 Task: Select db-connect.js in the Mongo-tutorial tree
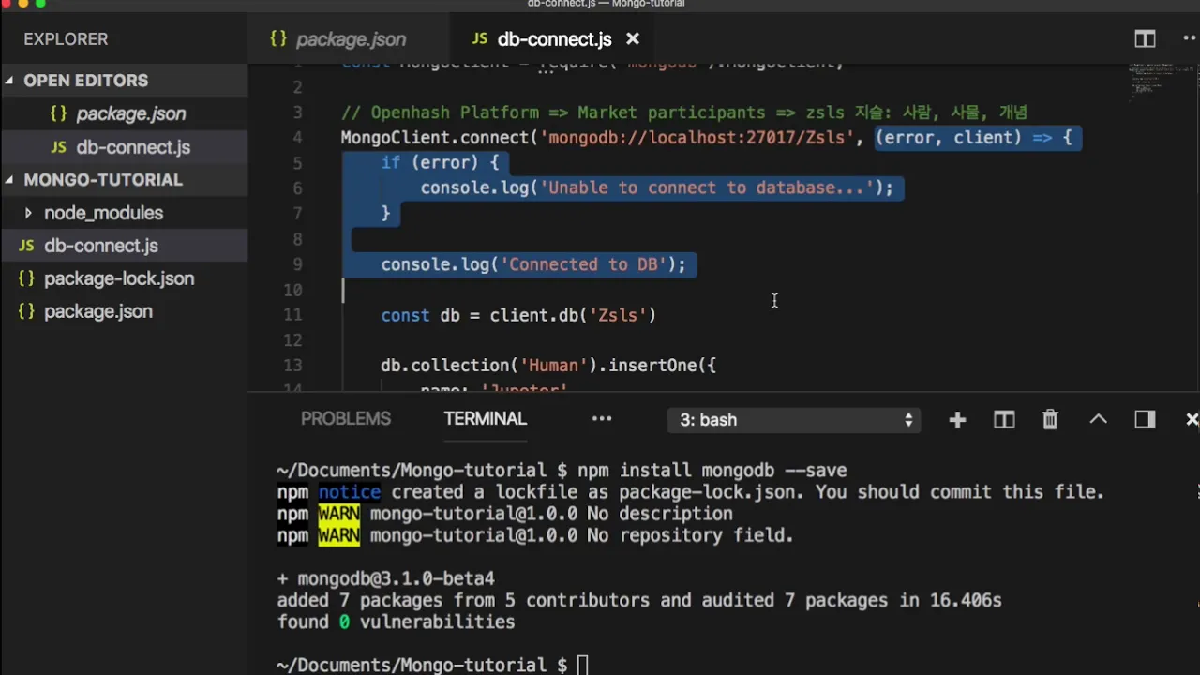[x=101, y=246]
